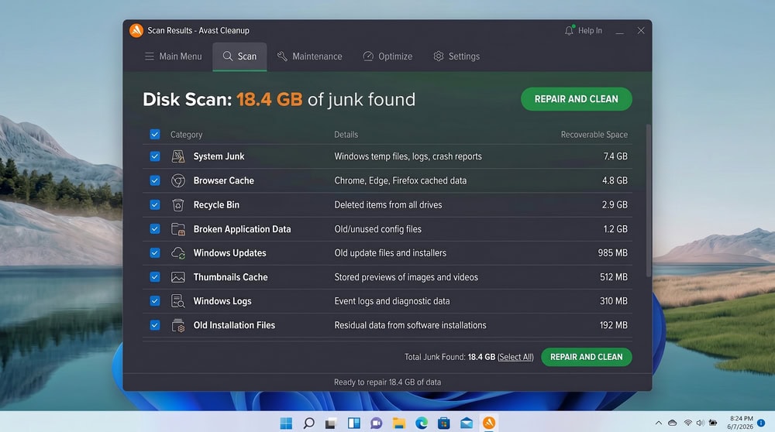The width and height of the screenshot is (775, 432).
Task: Show hidden tray icons chevron
Action: 658,423
